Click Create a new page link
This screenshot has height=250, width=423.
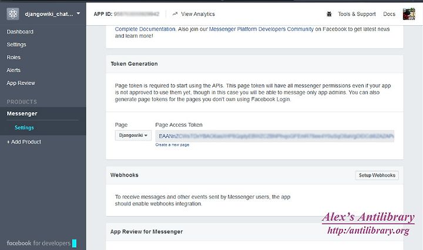pos(172,145)
